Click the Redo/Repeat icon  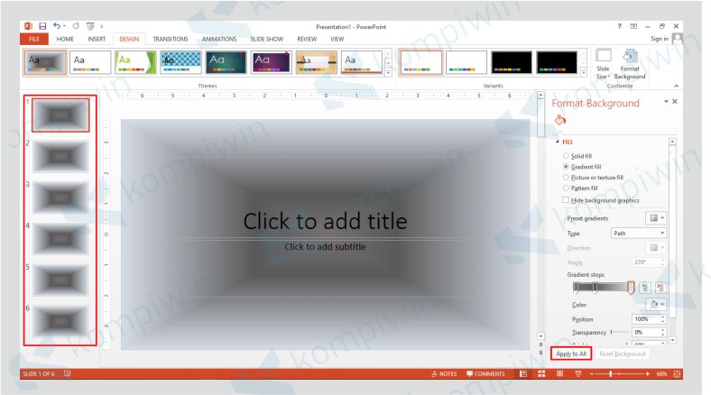(x=76, y=26)
